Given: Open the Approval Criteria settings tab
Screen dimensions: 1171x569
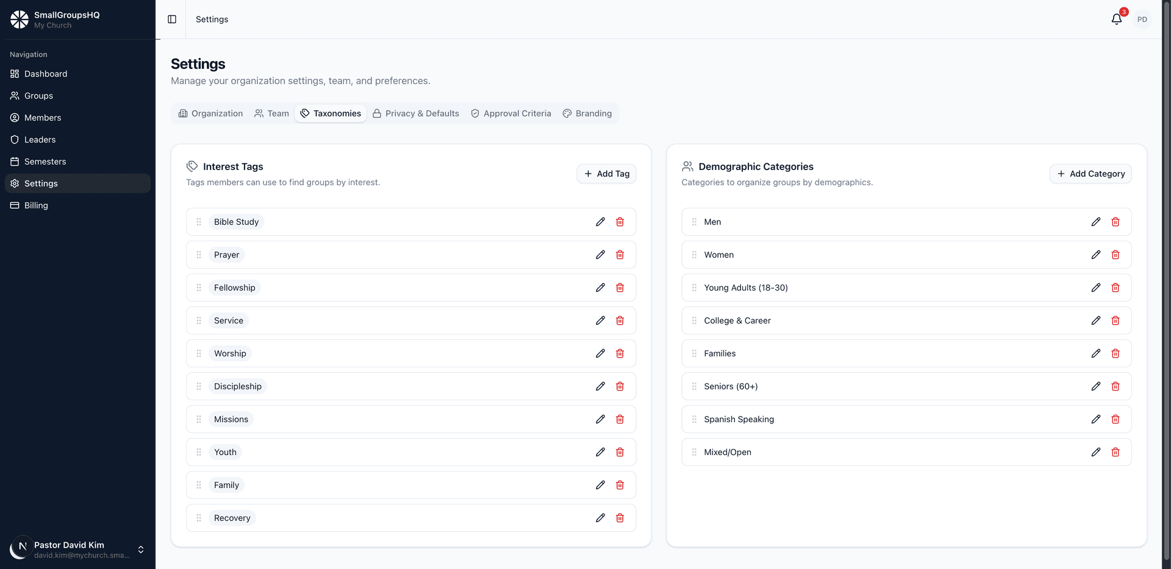Looking at the screenshot, I should tap(511, 113).
